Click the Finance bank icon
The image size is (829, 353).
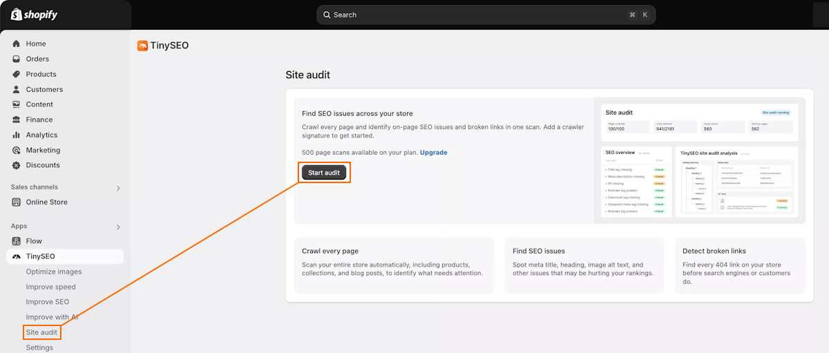point(17,120)
